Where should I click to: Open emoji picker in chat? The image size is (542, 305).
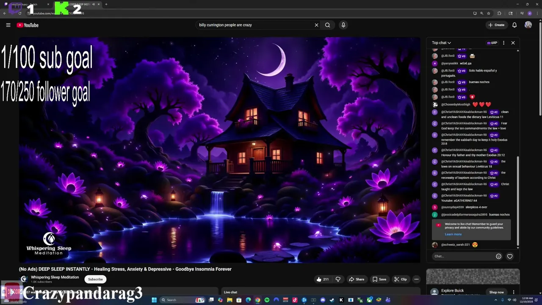coord(498,256)
